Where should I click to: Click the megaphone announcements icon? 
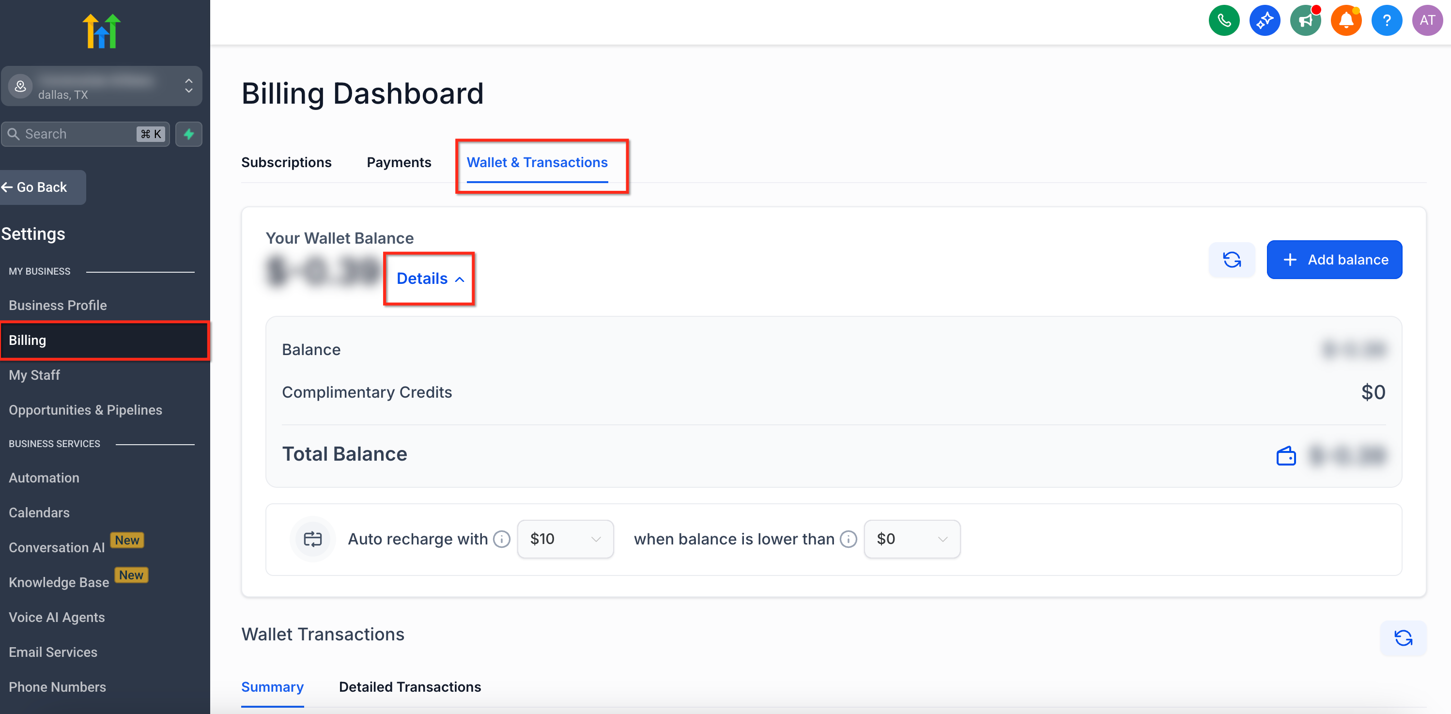click(x=1305, y=21)
